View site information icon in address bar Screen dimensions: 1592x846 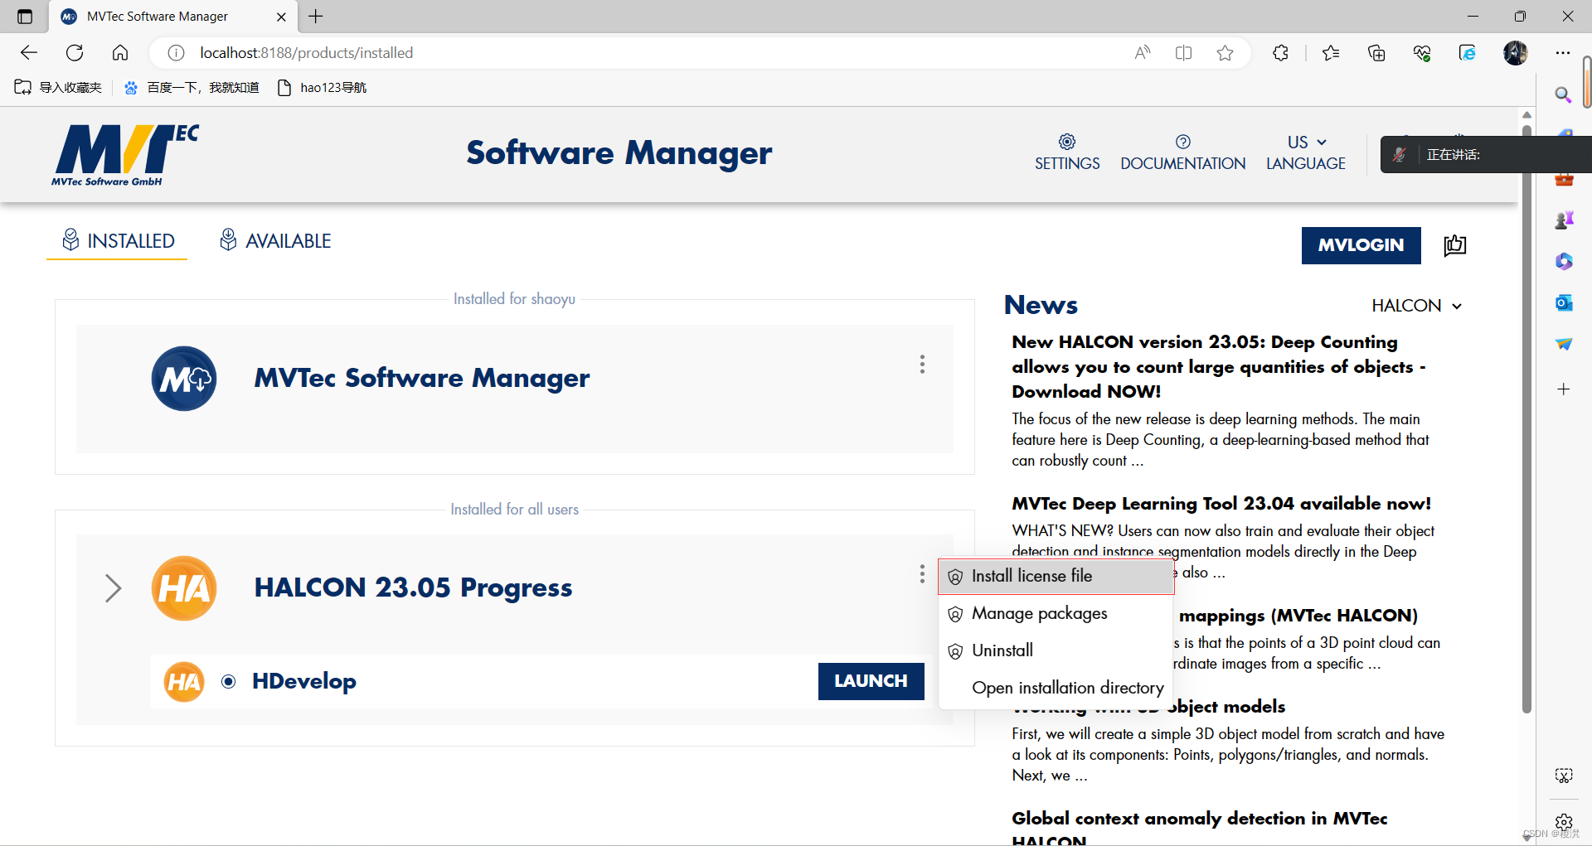click(x=176, y=53)
